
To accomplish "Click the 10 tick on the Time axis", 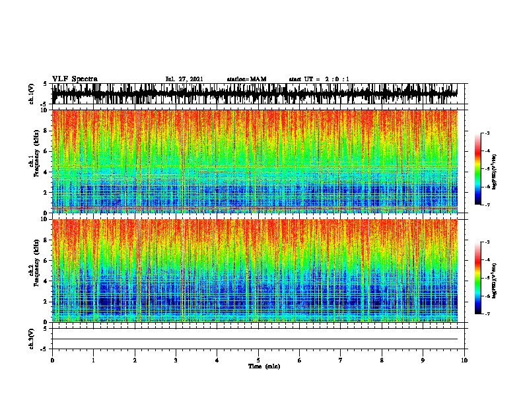I will pos(464,360).
